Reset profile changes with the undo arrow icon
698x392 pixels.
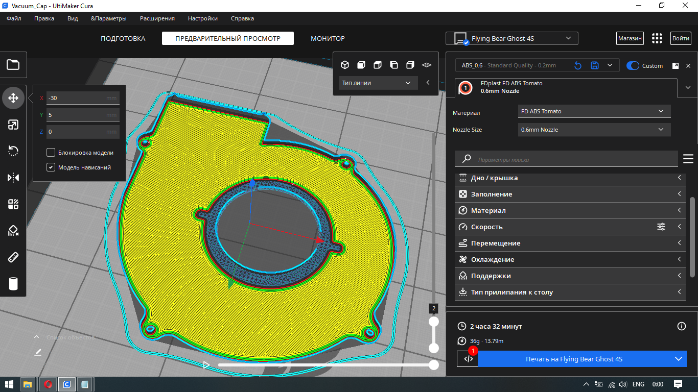pos(578,65)
